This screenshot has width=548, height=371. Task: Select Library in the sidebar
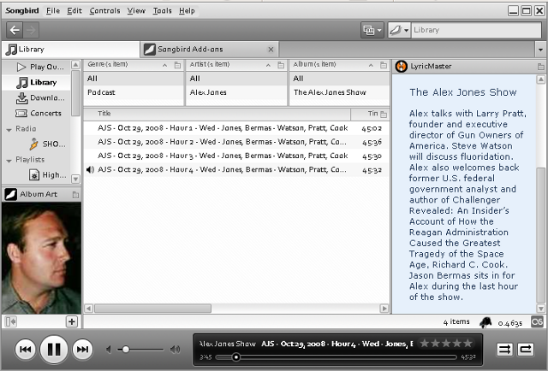point(37,82)
